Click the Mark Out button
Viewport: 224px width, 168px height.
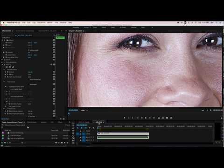click(133, 118)
